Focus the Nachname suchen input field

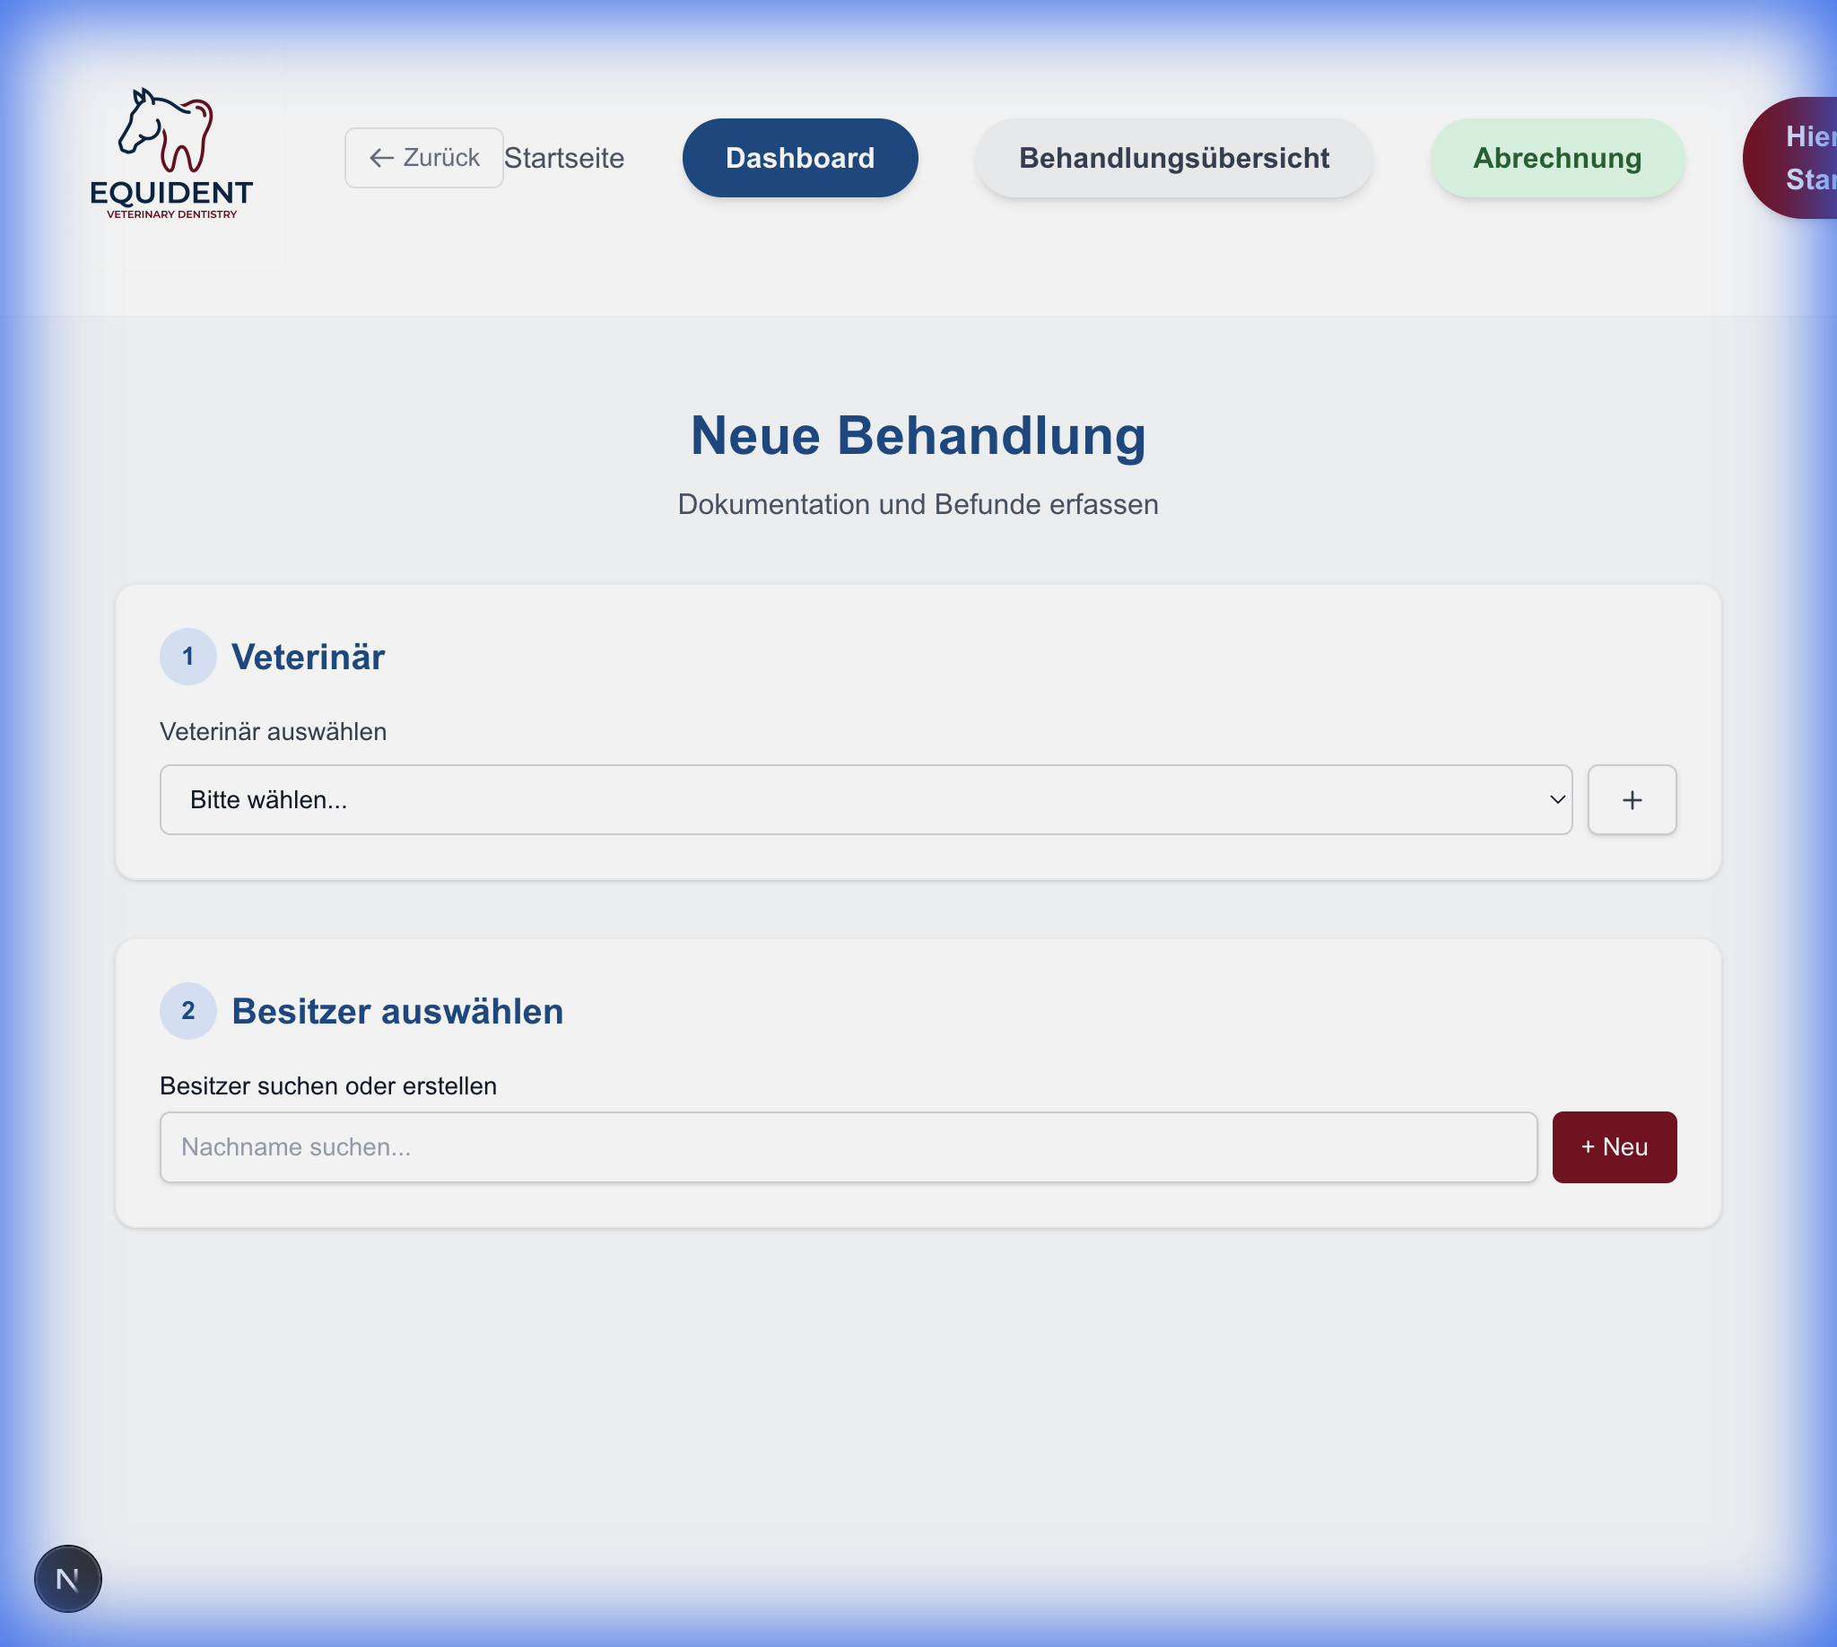tap(847, 1146)
